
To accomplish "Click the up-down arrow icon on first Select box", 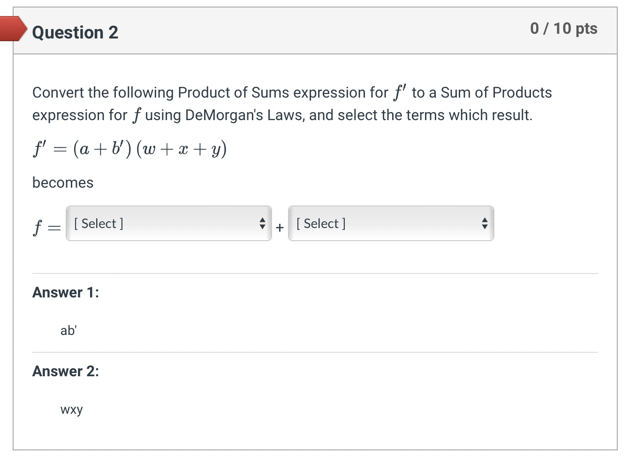I will [x=262, y=224].
